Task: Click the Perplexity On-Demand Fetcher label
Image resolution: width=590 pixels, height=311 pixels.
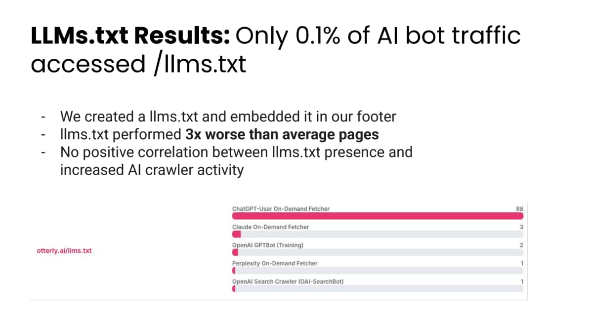Action: (x=275, y=263)
